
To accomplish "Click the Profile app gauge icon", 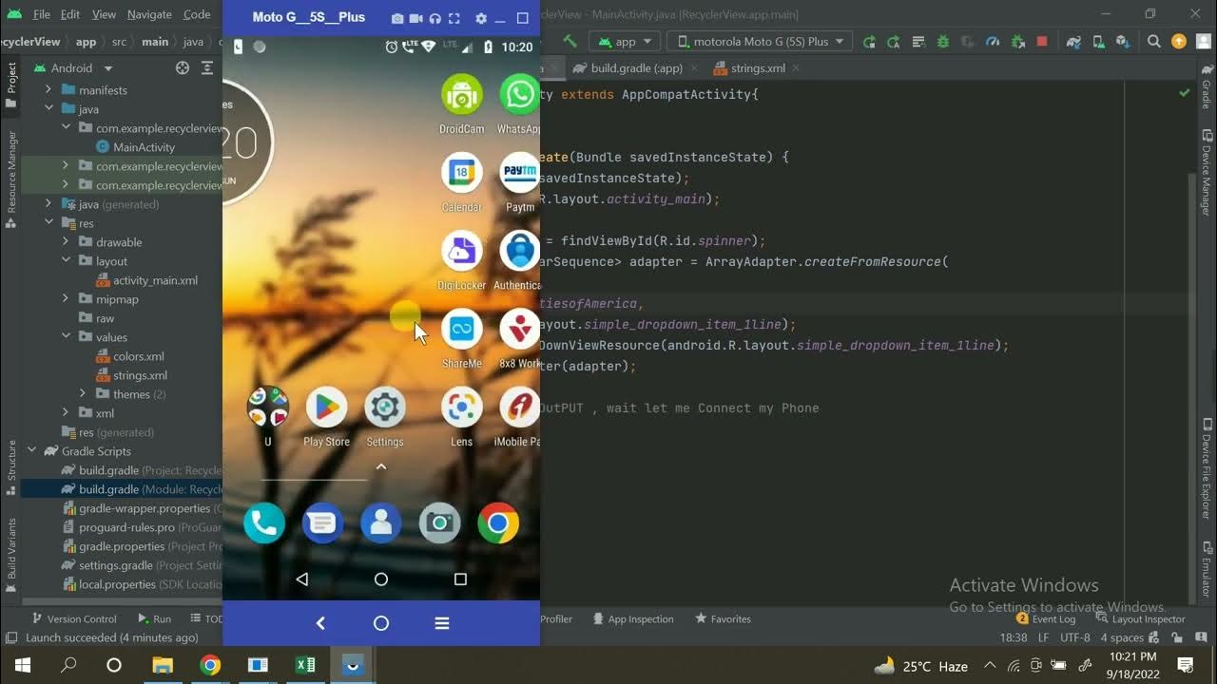I will tap(993, 42).
